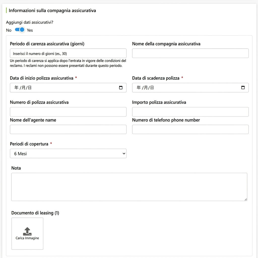
Task: Click the Carica Immagine text label
Action: tap(27, 238)
